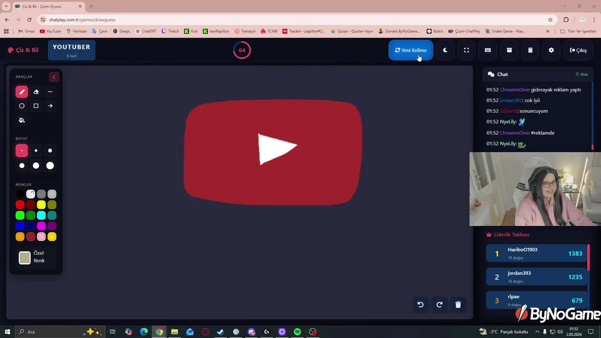Undo the last drawing stroke
Viewport: 601px width, 338px height.
tap(420, 305)
